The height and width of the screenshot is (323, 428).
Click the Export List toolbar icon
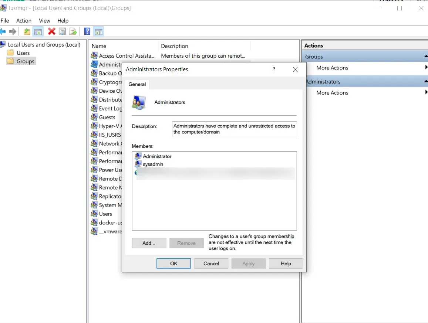[73, 32]
